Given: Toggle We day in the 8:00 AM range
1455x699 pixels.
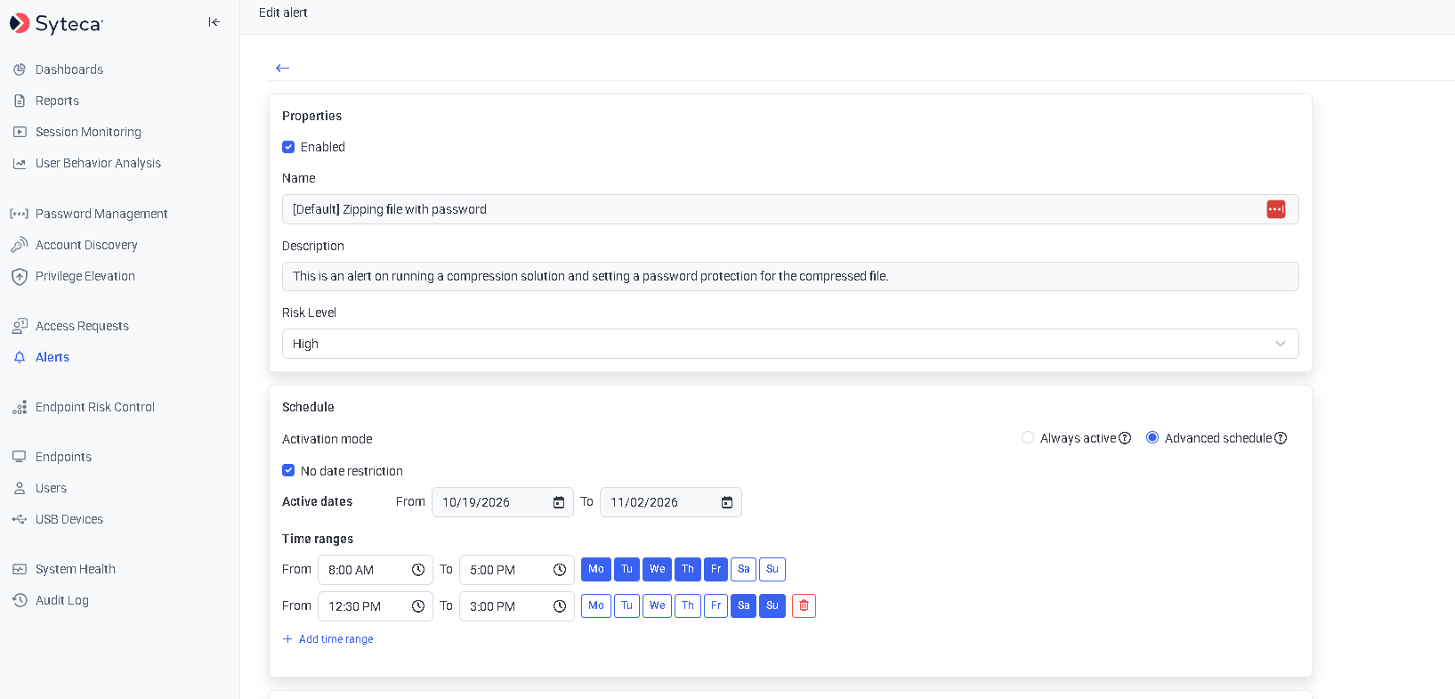Looking at the screenshot, I should (x=657, y=569).
